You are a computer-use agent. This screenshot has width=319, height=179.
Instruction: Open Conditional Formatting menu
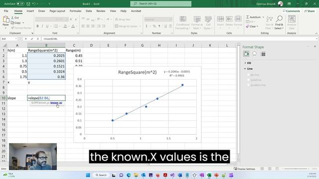(183, 23)
